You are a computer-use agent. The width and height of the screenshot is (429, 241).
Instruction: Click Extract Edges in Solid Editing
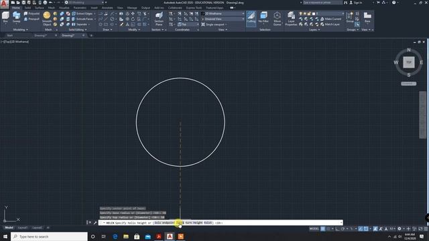tap(82, 13)
